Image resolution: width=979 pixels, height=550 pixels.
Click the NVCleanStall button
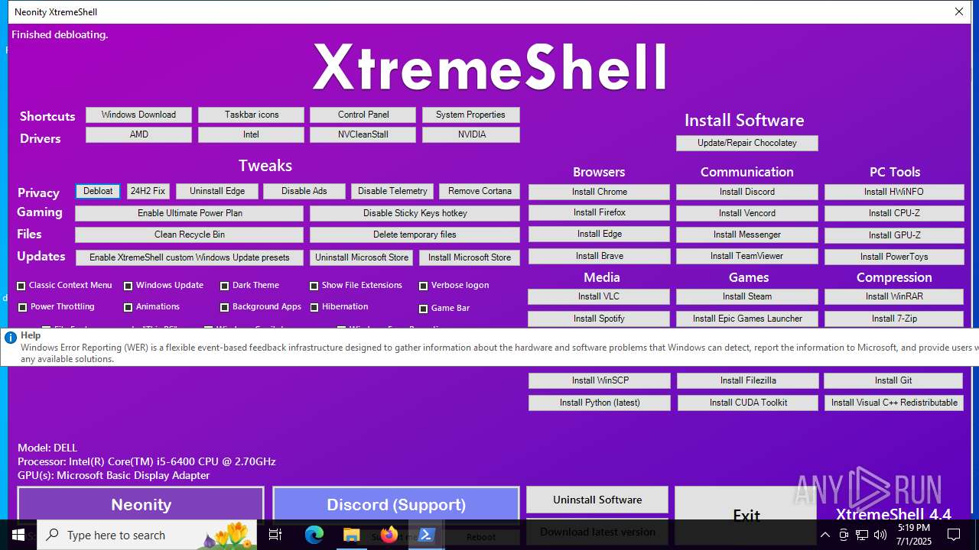click(x=363, y=134)
